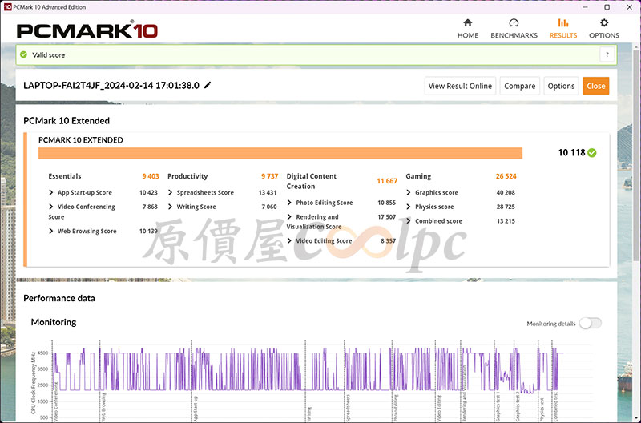Image resolution: width=641 pixels, height=423 pixels.
Task: Click the Gaming heading
Action: (418, 176)
